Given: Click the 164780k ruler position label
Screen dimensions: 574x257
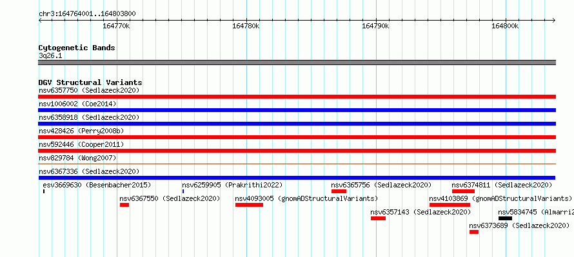Looking at the screenshot, I should pos(246,26).
